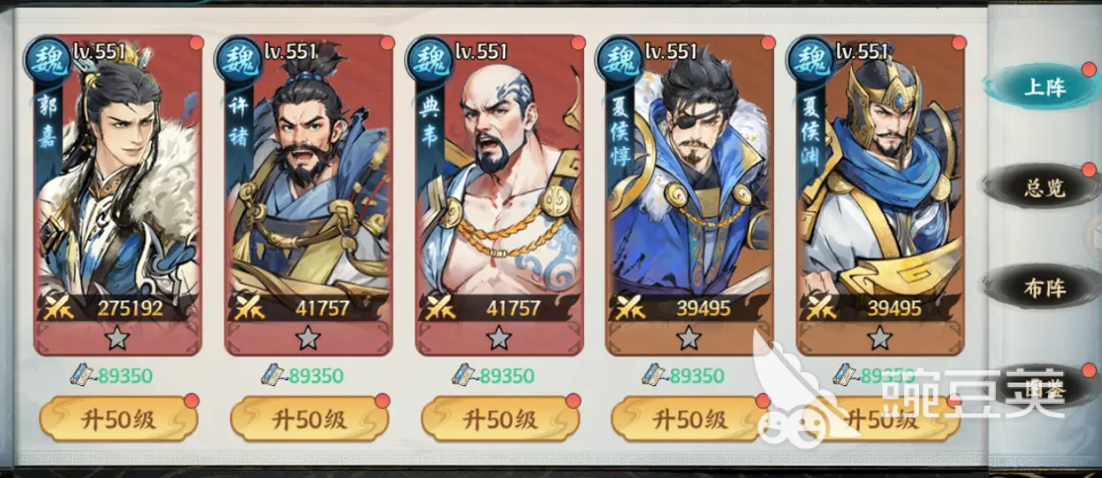Open the 总览 overview tab
This screenshot has height=478, width=1102.
[x=1044, y=187]
